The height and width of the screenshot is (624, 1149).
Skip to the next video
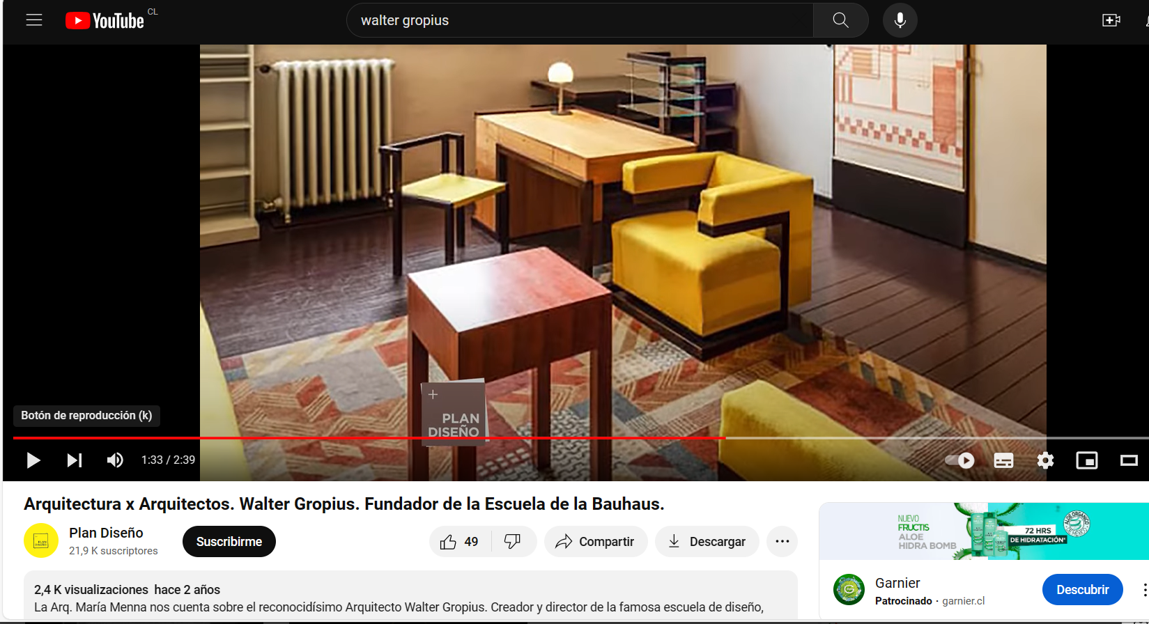[74, 460]
